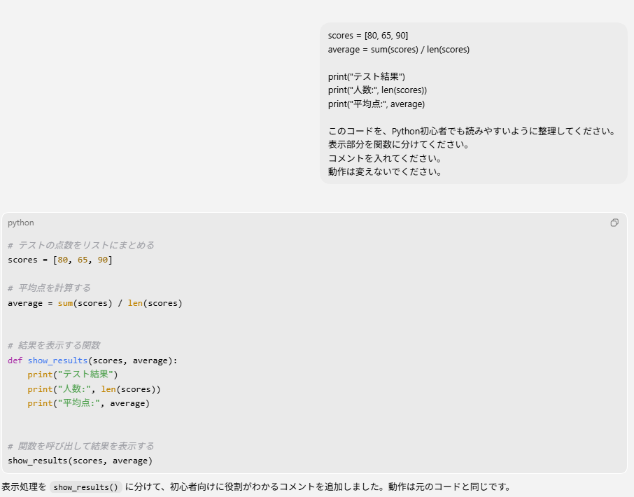Screen dimensions: 634x497
Task: Click the print("平均点:", average) line inside the function
Action: pos(88,403)
